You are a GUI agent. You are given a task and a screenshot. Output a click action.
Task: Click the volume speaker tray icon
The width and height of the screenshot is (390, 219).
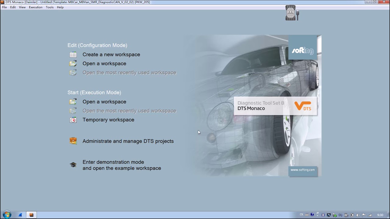[358, 215]
